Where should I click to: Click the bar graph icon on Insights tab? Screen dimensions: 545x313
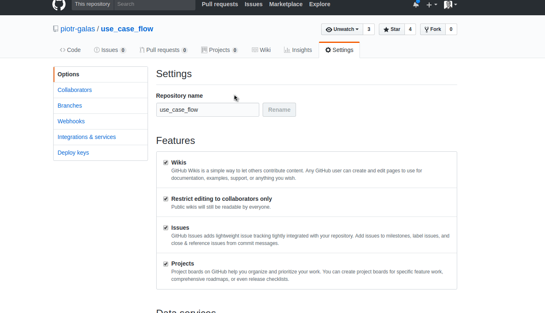[287, 50]
